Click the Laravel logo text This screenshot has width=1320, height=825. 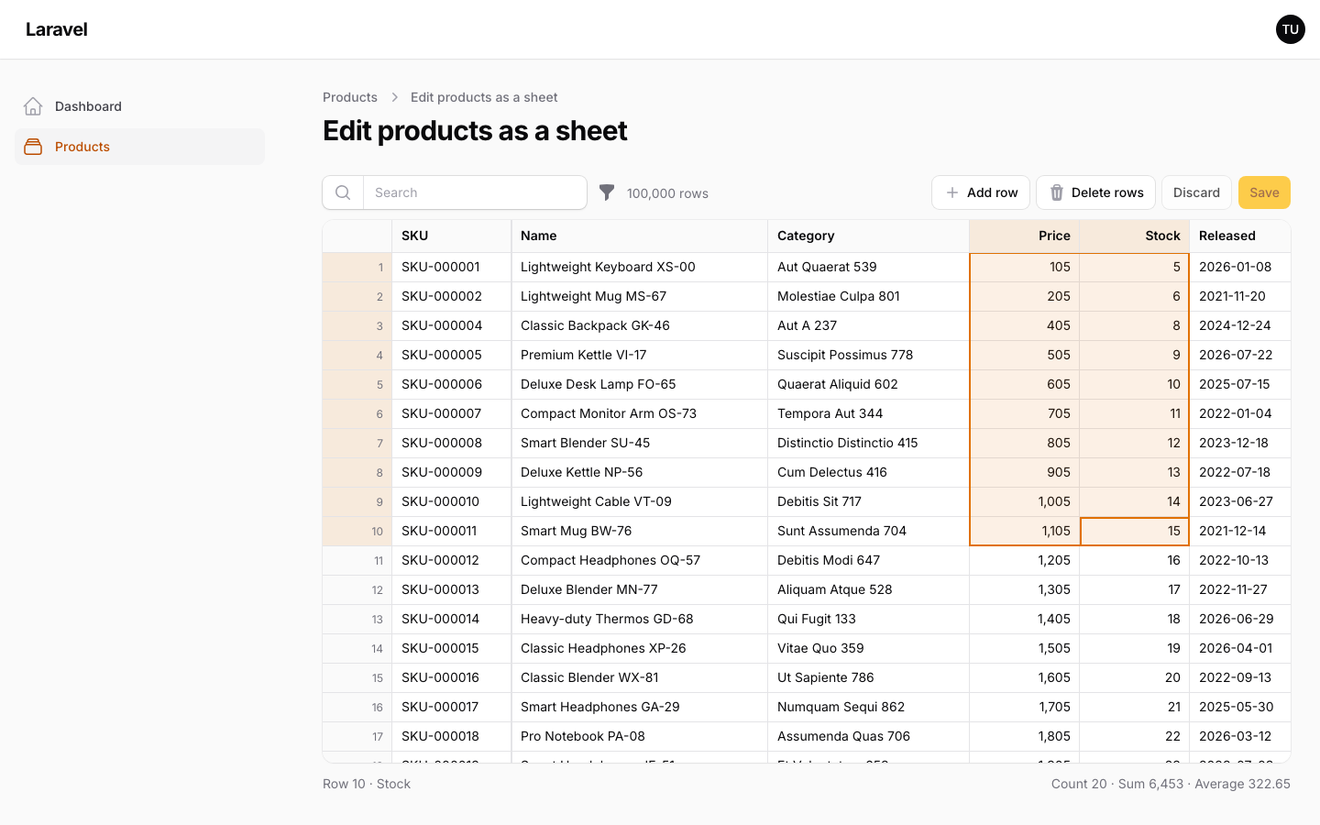tap(57, 29)
